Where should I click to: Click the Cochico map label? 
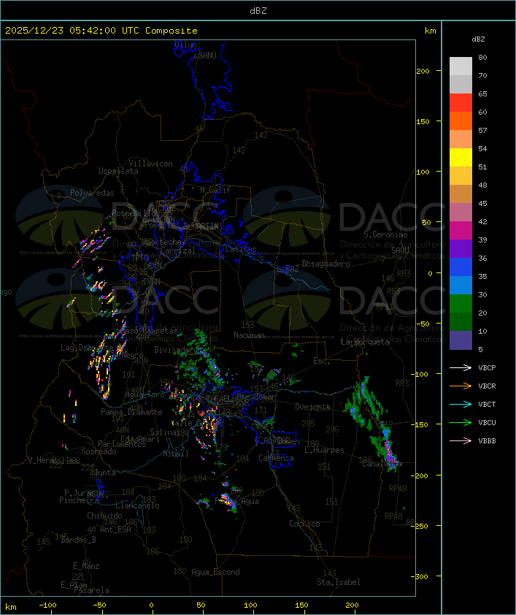(304, 524)
